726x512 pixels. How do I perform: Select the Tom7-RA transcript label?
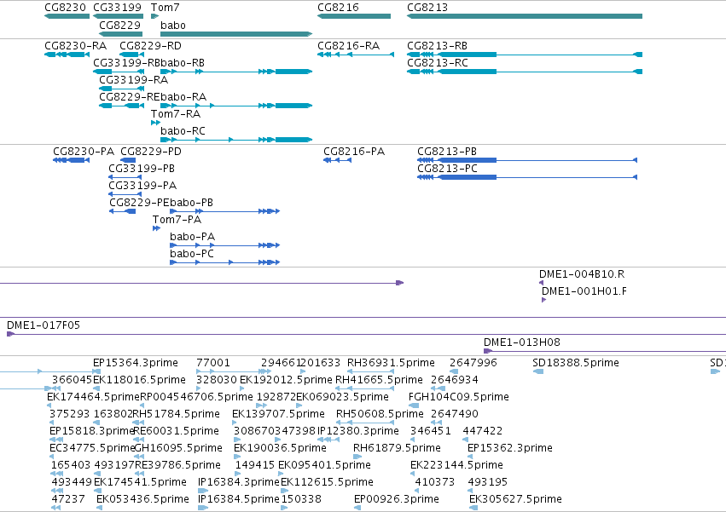(176, 114)
